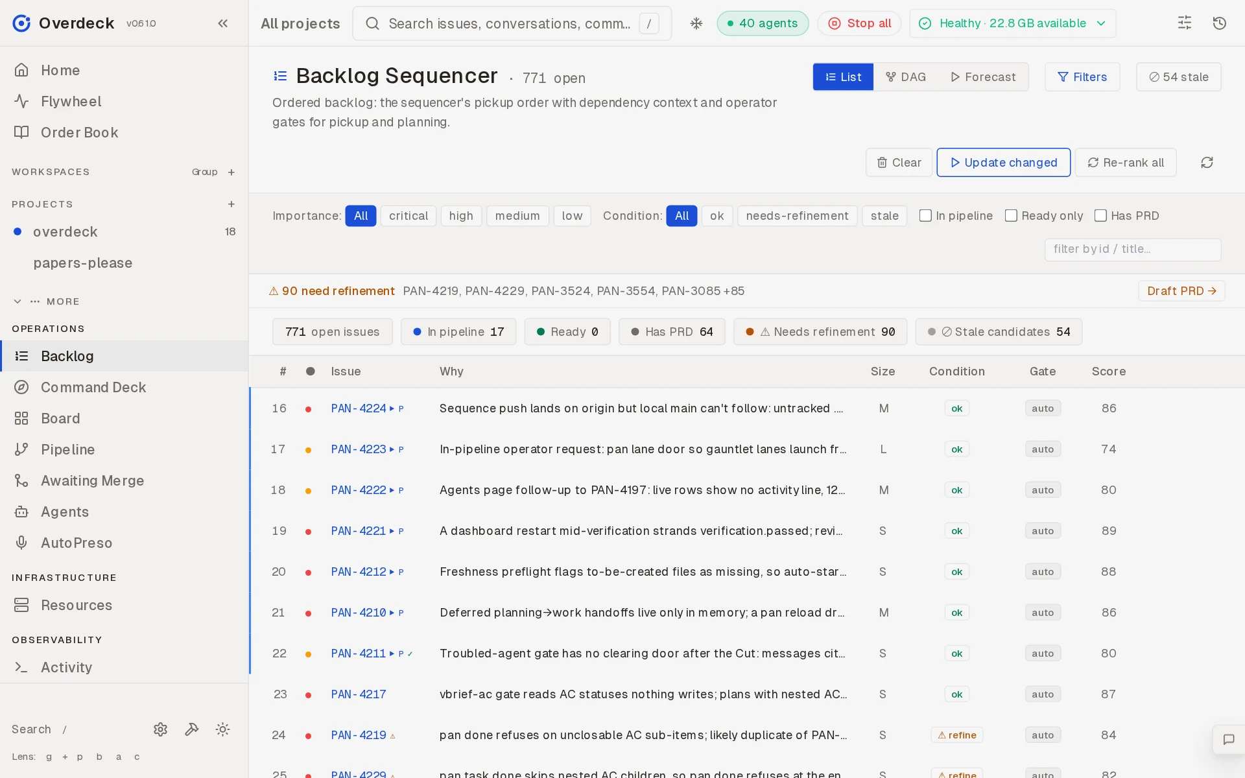Click Update changed button
Screen dimensions: 1245x778
point(1003,163)
